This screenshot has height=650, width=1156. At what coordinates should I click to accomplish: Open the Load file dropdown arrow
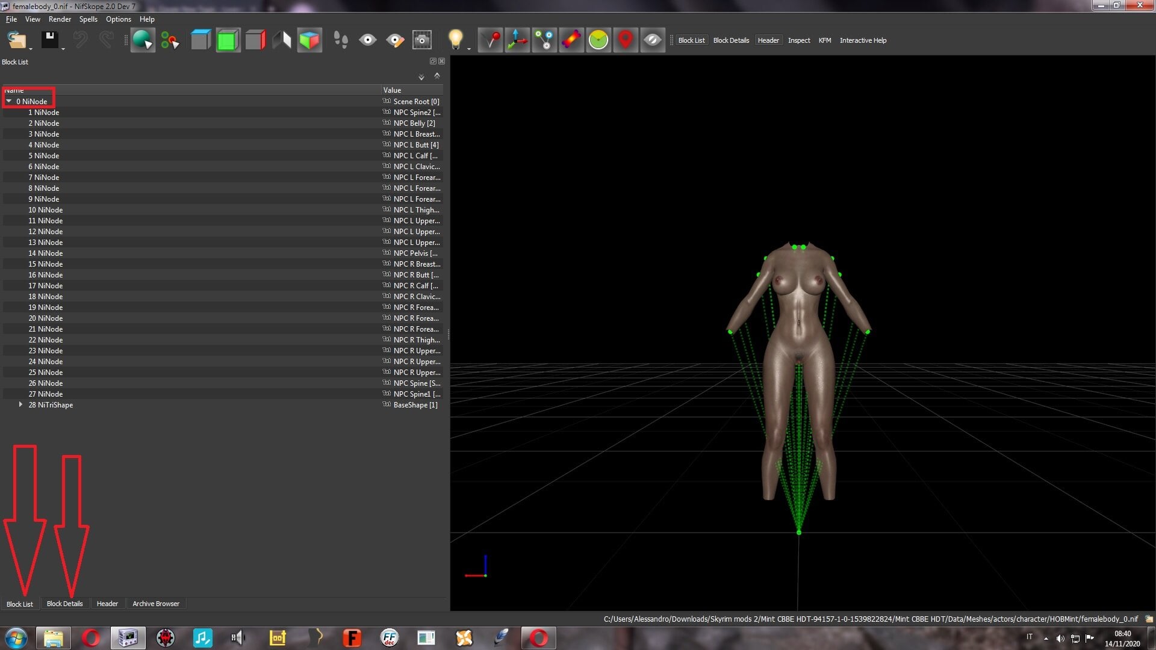(31, 48)
